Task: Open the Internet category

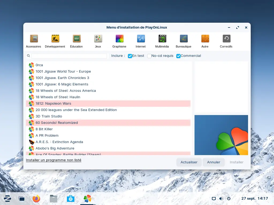Action: pyautogui.click(x=141, y=39)
